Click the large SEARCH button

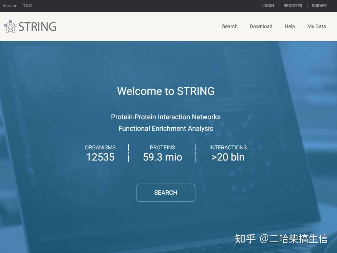(166, 192)
